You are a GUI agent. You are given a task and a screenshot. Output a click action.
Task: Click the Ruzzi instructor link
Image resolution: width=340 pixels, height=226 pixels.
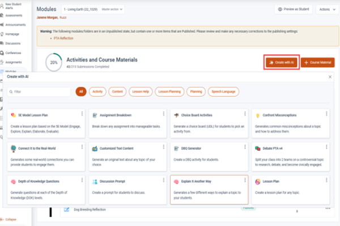click(63, 18)
